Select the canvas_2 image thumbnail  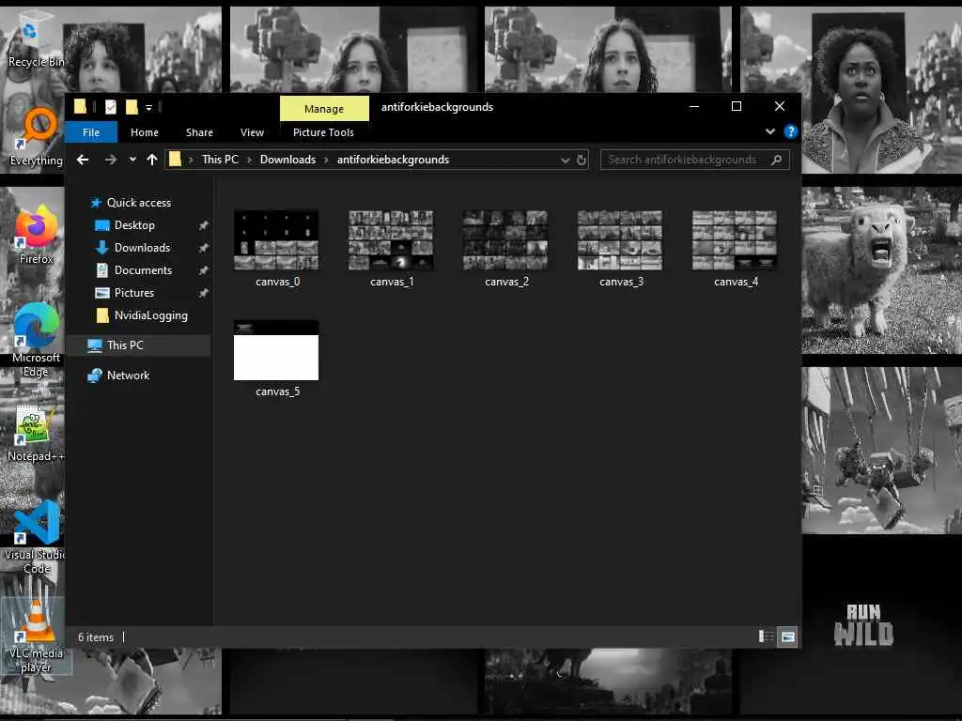[506, 239]
